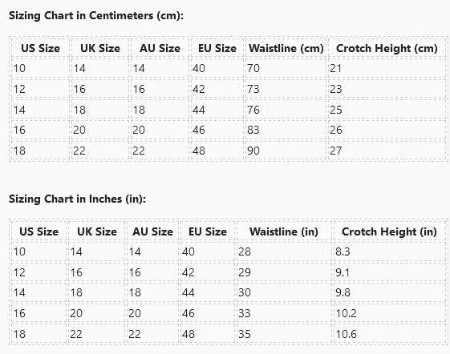The image size is (450, 354).
Task: Select waistline cell showing 73
Action: (286, 89)
